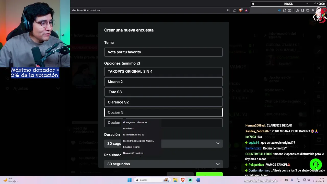The width and height of the screenshot is (327, 184).
Task: Edit the Tema field 'Vota por tu favorito'
Action: 163,52
